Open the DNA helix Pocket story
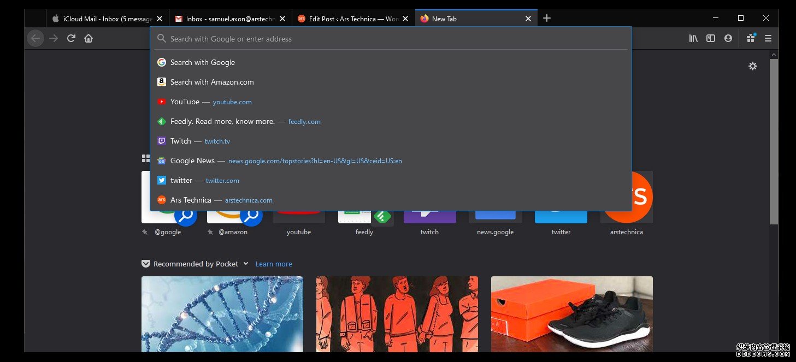 click(222, 314)
